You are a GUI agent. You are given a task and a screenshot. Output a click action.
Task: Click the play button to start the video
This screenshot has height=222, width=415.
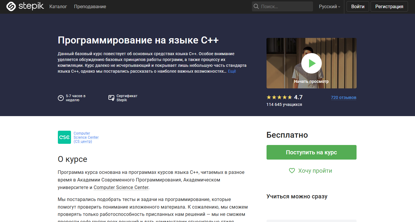click(311, 63)
